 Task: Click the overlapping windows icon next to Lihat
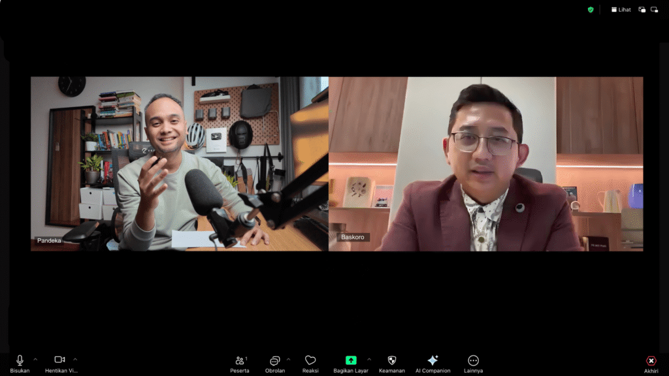[642, 10]
